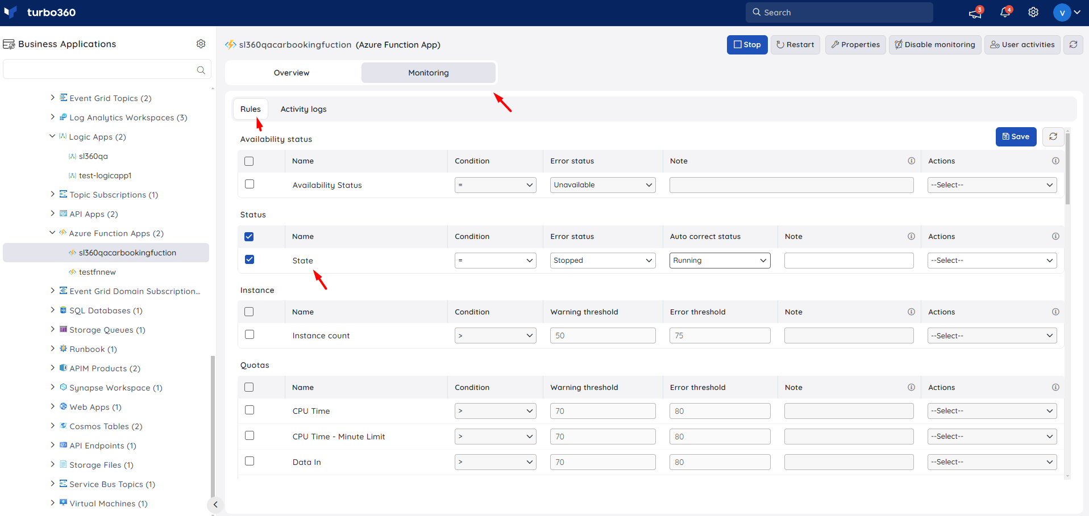Open the State error status Stopped dropdown
Viewport: 1089px width, 516px height.
pyautogui.click(x=602, y=261)
